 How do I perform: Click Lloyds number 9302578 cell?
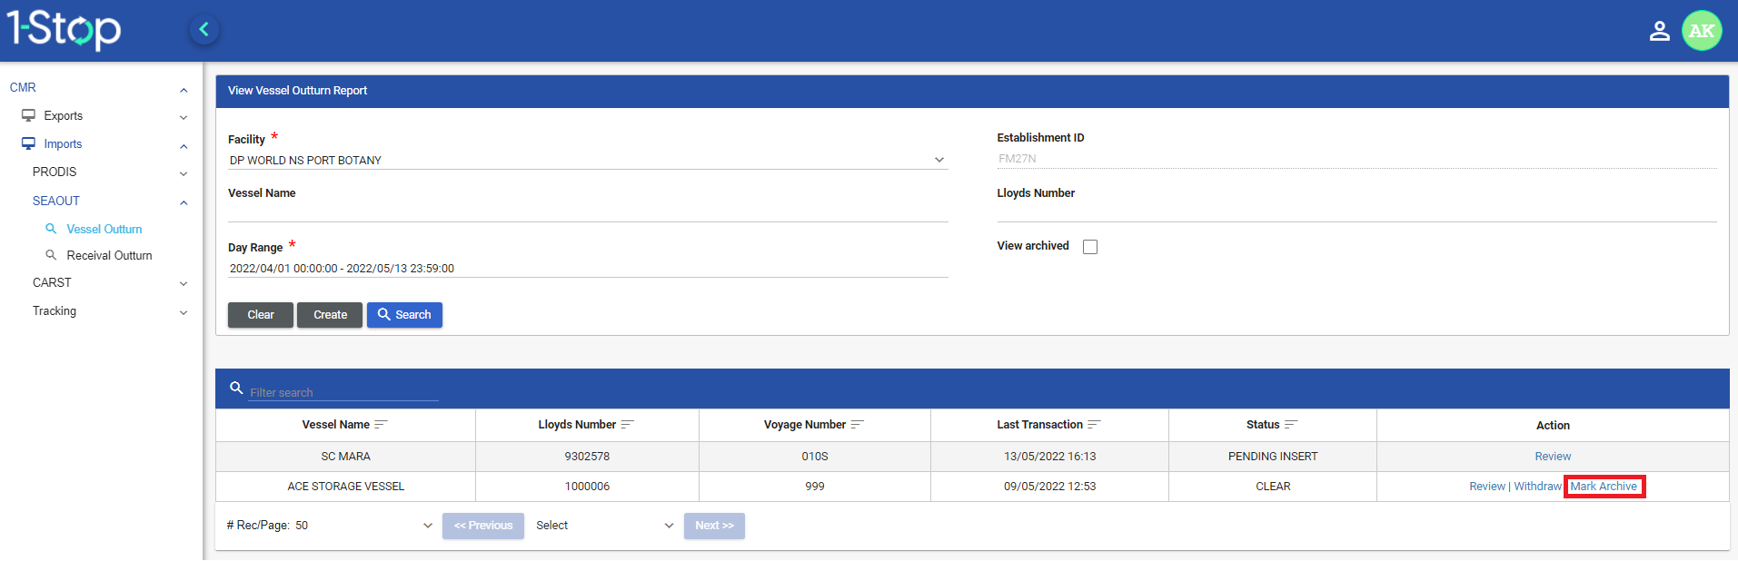click(x=587, y=457)
